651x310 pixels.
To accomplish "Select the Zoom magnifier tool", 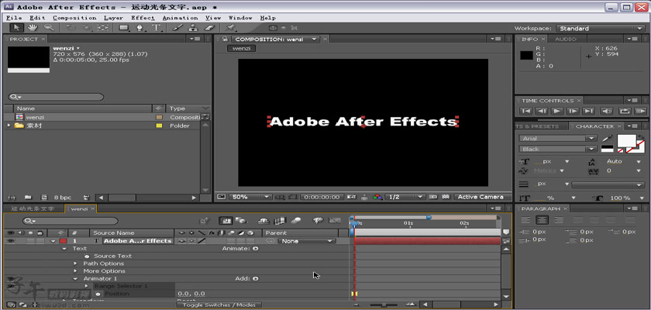I will 49,28.
